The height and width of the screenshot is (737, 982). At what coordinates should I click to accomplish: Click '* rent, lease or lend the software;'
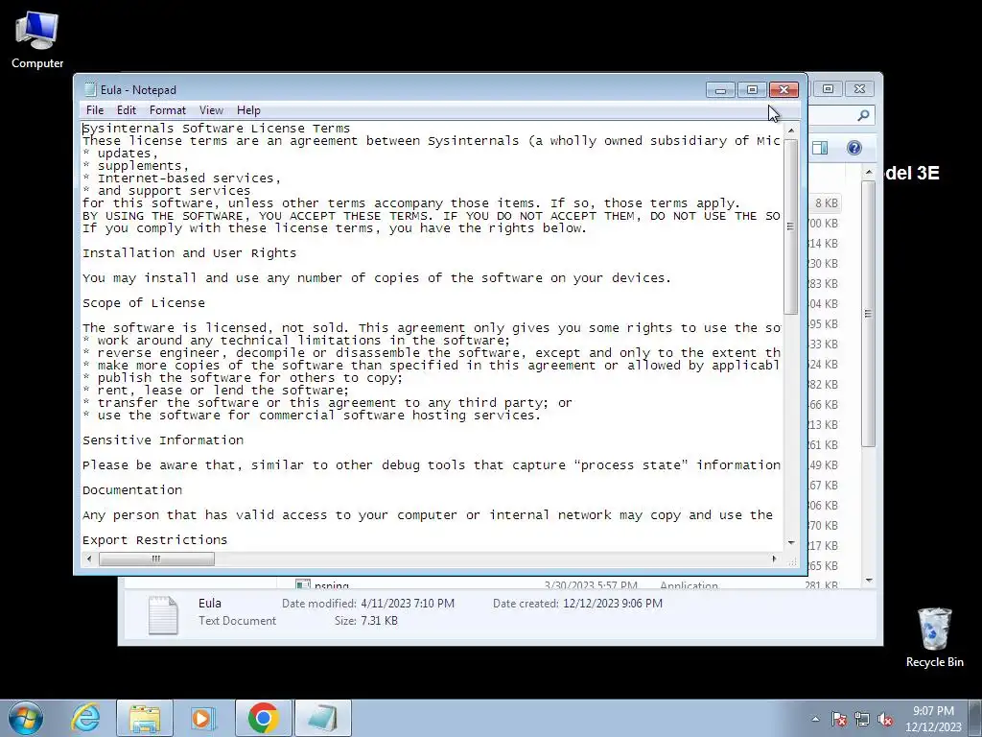click(216, 391)
